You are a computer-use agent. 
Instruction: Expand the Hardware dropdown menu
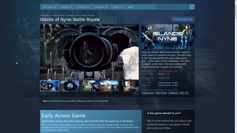click(100, 7)
